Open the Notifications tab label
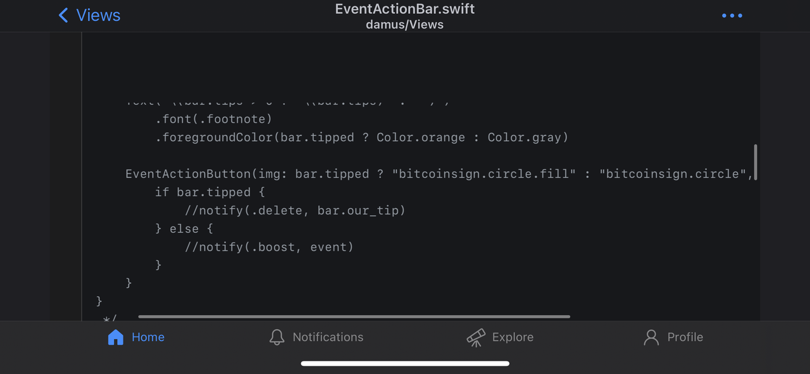810x374 pixels. pos(328,337)
